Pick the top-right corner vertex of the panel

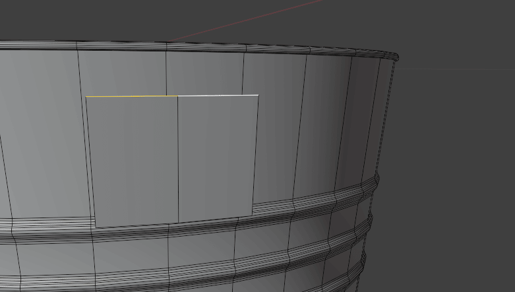tap(258, 95)
